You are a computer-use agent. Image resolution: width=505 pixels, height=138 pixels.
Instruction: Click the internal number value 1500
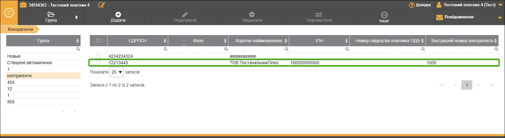pyautogui.click(x=432, y=63)
